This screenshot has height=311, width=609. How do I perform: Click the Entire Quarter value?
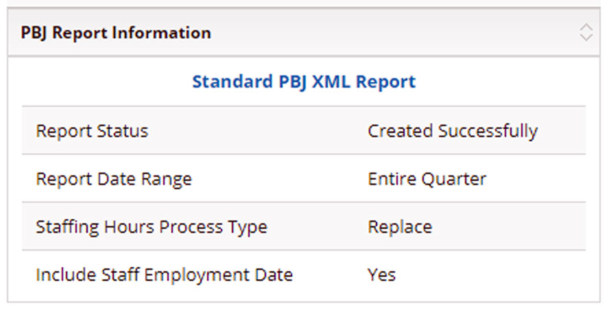(427, 179)
